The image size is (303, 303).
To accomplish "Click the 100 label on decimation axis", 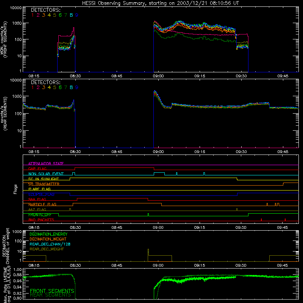I will (x=18, y=241).
